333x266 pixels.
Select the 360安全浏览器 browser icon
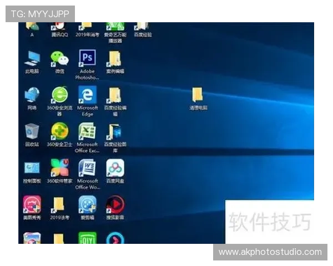tap(59, 95)
